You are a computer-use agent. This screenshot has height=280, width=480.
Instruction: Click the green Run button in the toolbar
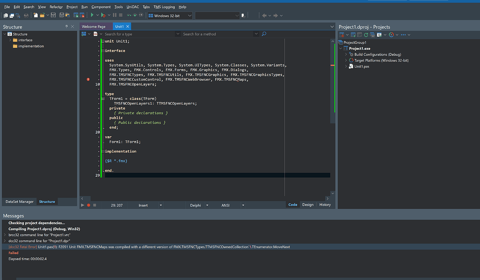[92, 15]
